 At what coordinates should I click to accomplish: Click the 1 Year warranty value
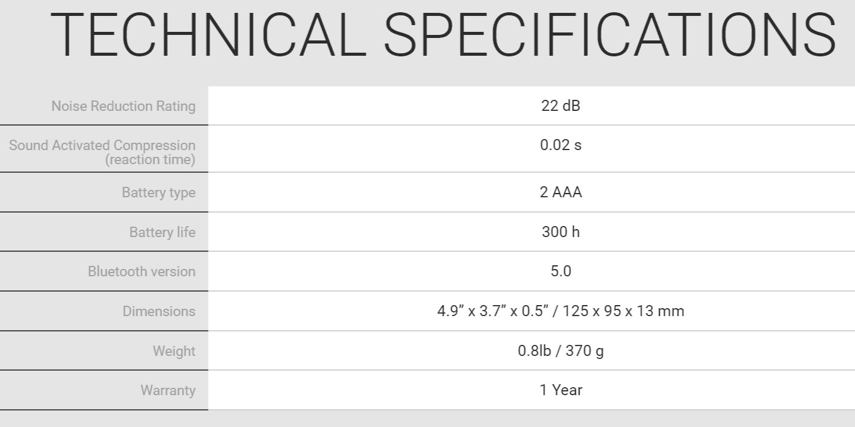click(561, 390)
